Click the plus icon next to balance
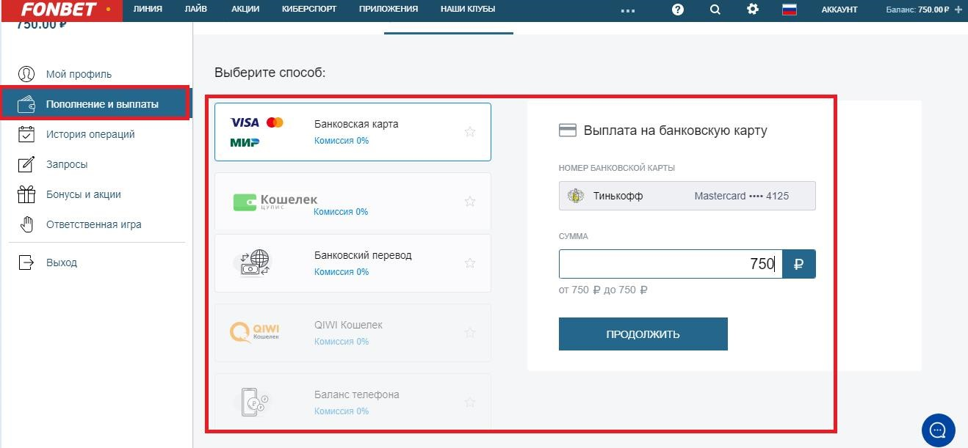 point(958,10)
